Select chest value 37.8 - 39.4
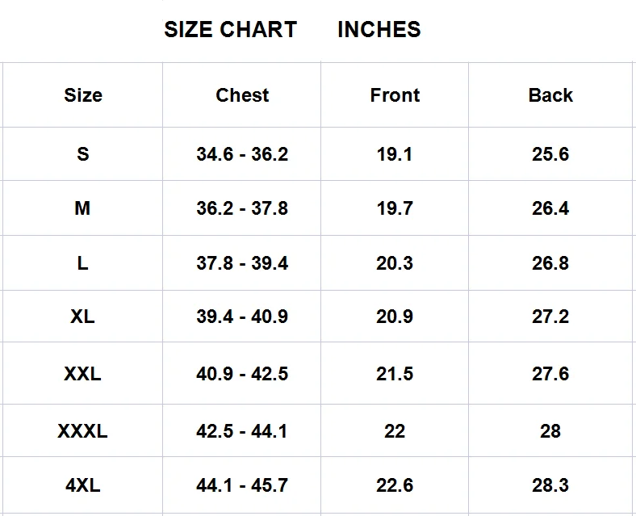This screenshot has width=636, height=516. tap(242, 263)
